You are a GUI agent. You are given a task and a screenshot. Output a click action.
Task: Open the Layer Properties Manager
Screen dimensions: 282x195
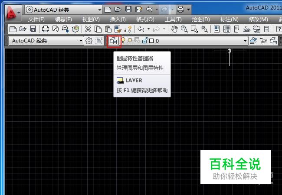(x=114, y=41)
